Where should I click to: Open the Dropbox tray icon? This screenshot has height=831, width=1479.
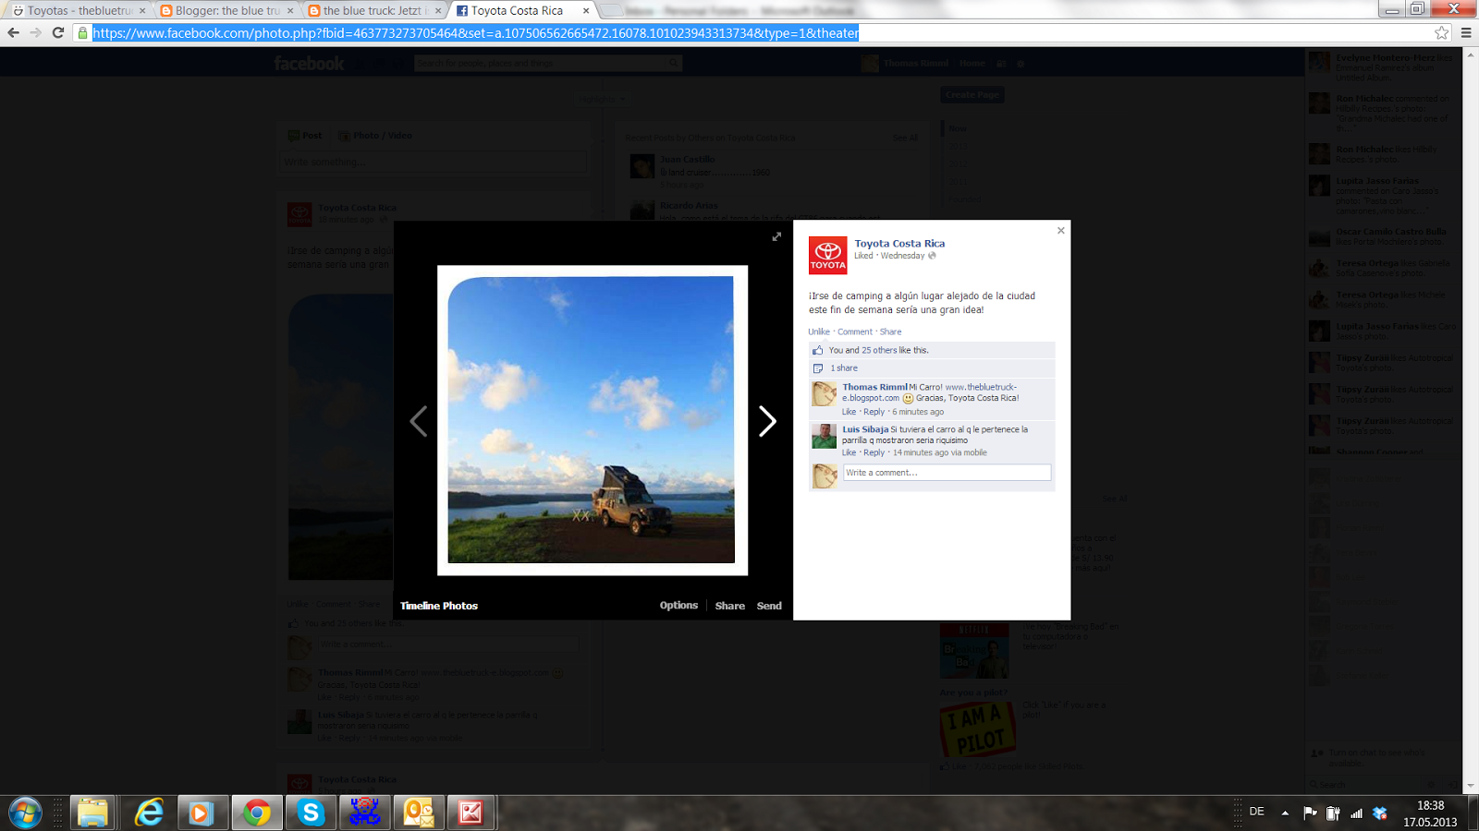pos(1380,813)
